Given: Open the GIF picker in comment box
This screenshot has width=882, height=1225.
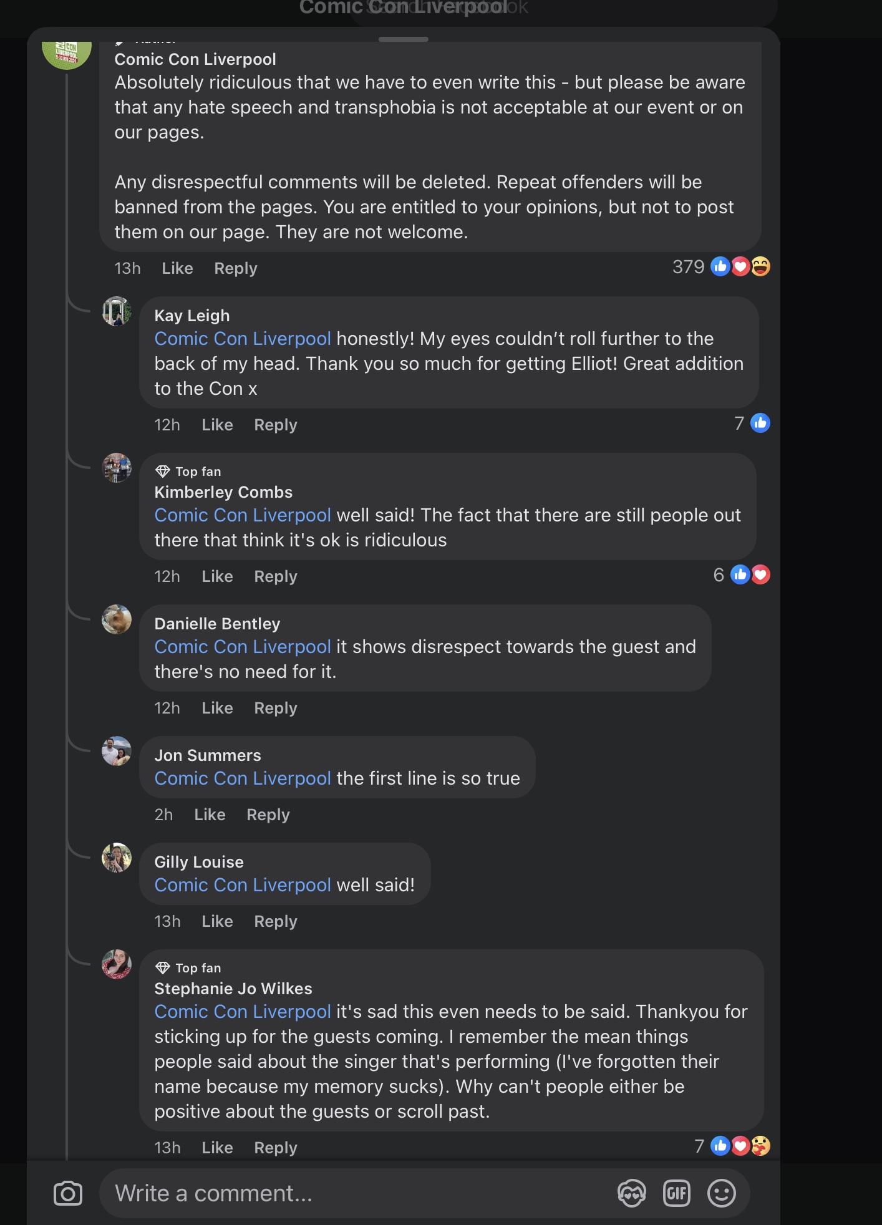Looking at the screenshot, I should tap(677, 1194).
